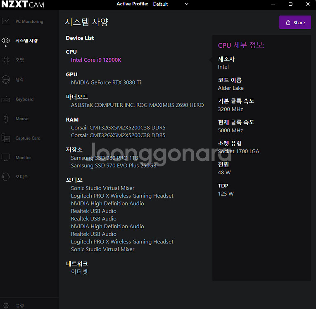This screenshot has width=316, height=309.
Task: Maximize the NZXT CAM window
Action: click(290, 4)
